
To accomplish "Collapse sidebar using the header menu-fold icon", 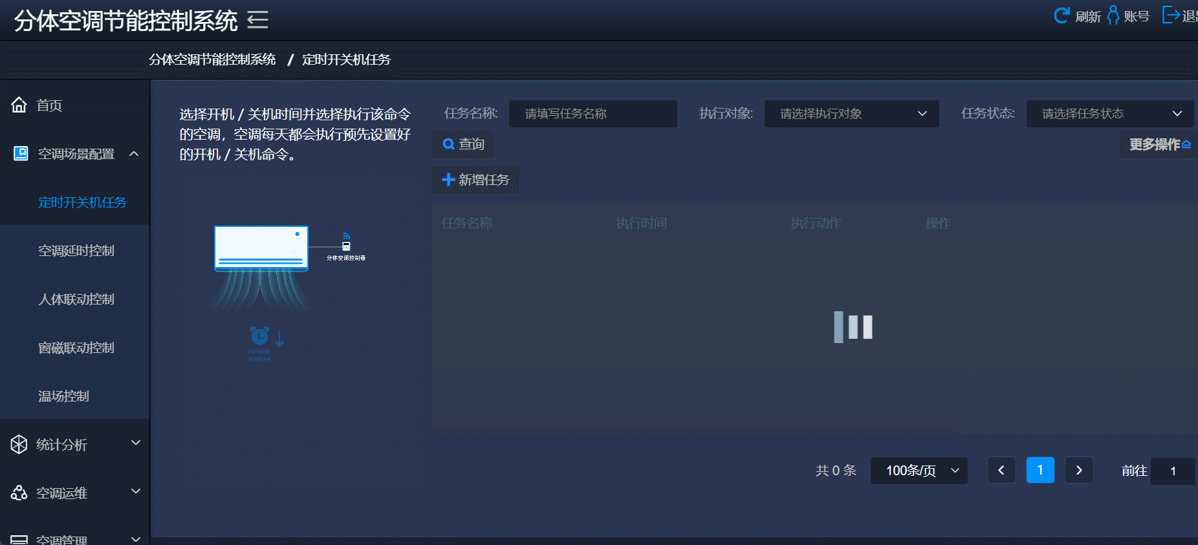I will pyautogui.click(x=257, y=20).
